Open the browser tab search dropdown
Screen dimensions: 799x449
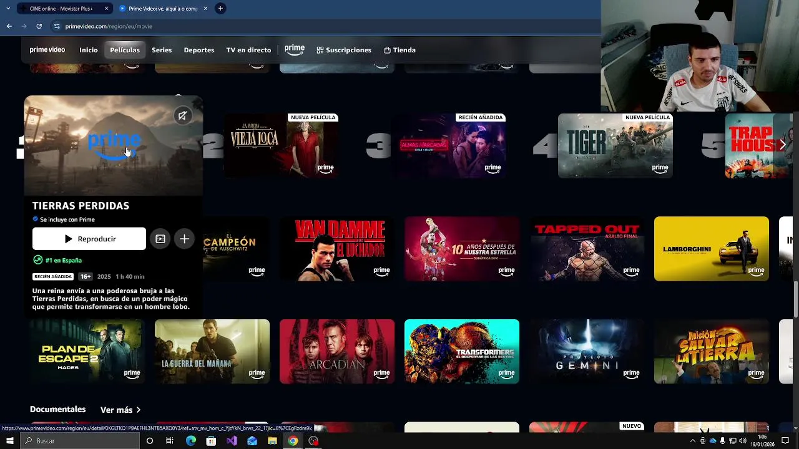click(7, 9)
